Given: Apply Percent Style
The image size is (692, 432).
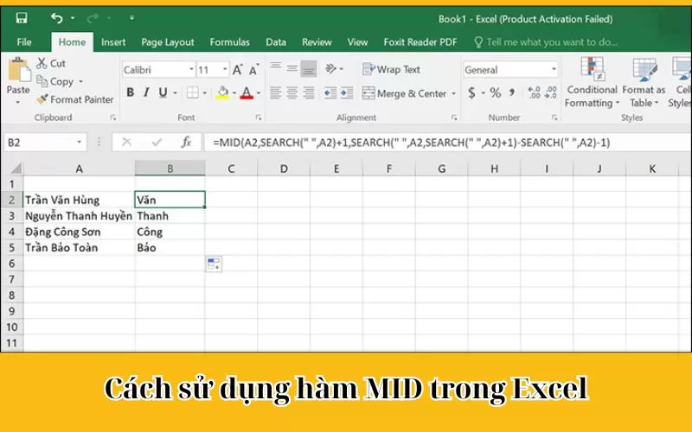Looking at the screenshot, I should pyautogui.click(x=495, y=93).
